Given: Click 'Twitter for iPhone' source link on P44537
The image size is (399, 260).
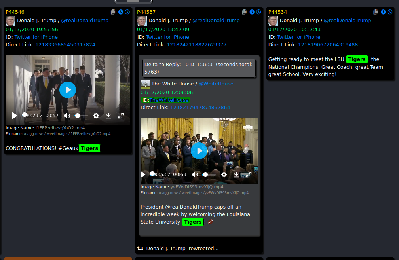Looking at the screenshot, I should [x=167, y=37].
